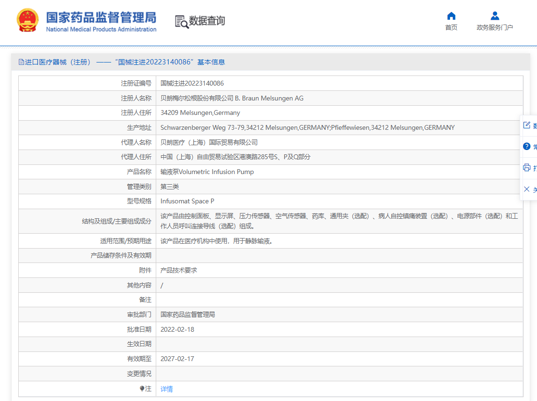Select approval date 2022-02-18
Screen dimensions: 537x401
click(x=177, y=329)
